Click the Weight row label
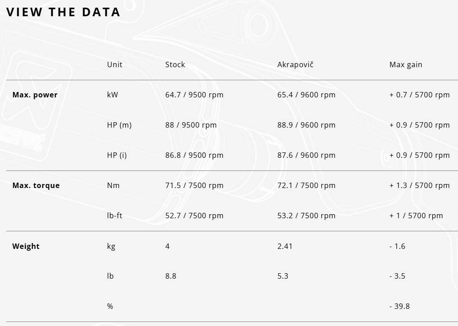 coord(26,246)
